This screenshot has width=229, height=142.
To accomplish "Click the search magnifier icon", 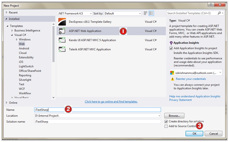I will [x=219, y=13].
